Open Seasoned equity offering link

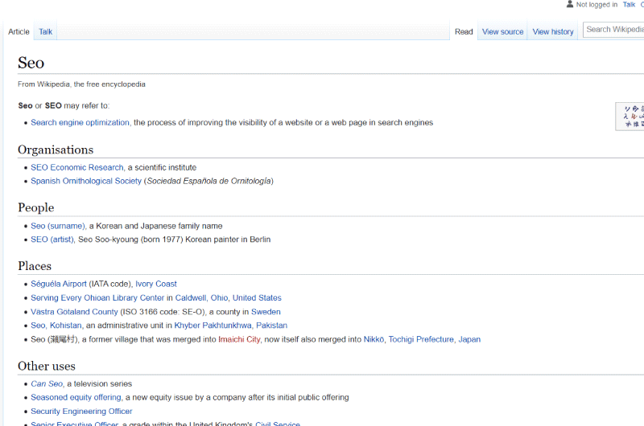tap(76, 397)
